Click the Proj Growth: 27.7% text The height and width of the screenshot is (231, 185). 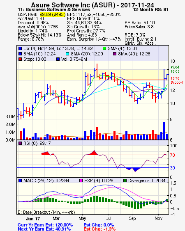coord(86,31)
